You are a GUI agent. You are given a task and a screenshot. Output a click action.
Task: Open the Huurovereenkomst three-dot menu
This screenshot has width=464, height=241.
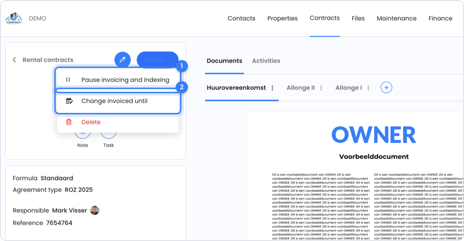(x=272, y=88)
